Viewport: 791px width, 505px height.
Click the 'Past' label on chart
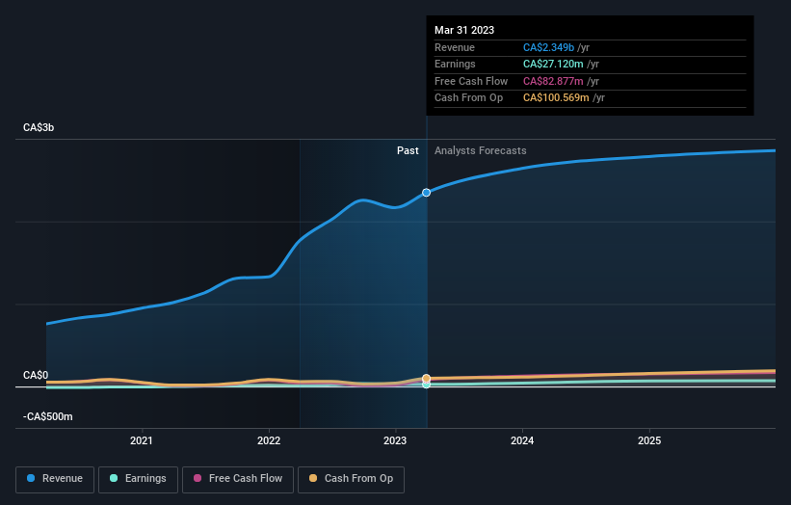pos(408,150)
